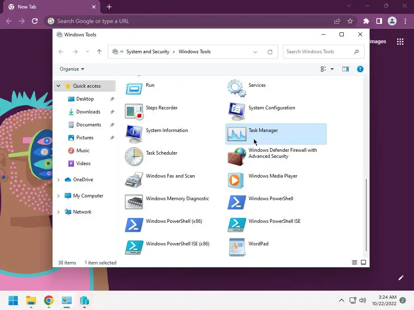Show hidden system tray icons

[x=341, y=300]
